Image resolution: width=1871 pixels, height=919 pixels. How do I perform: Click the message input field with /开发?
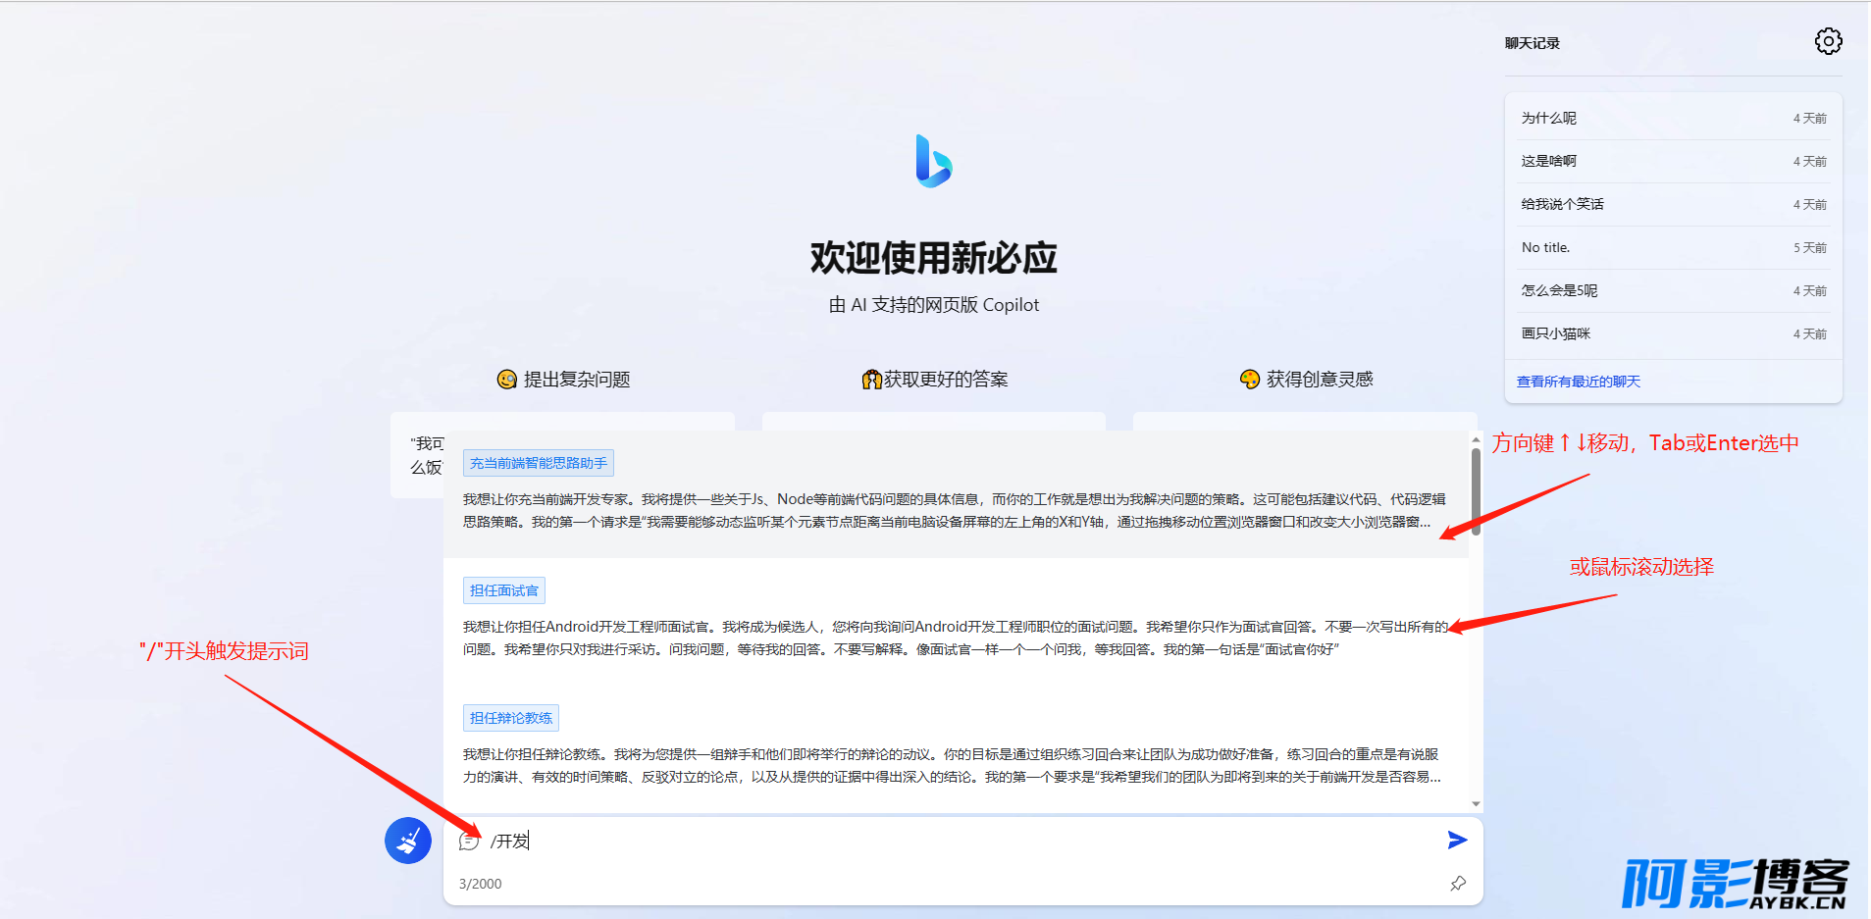(x=961, y=841)
